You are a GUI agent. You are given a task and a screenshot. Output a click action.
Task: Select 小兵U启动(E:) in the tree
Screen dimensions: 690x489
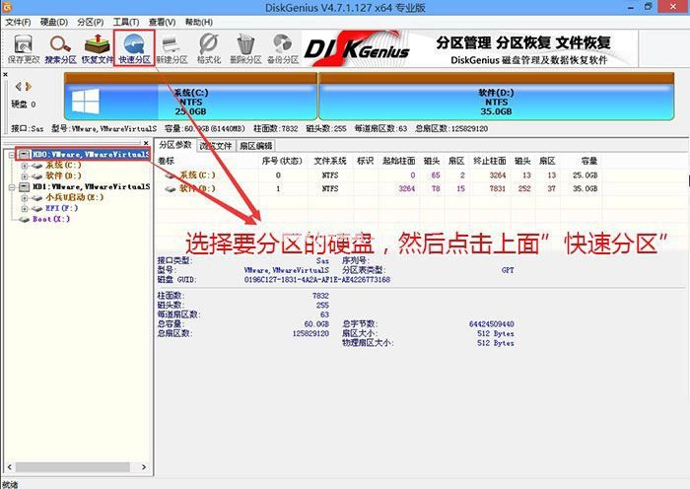point(74,197)
